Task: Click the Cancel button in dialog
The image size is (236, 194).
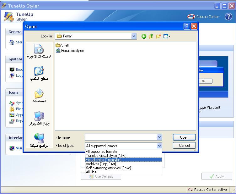Action: click(184, 146)
